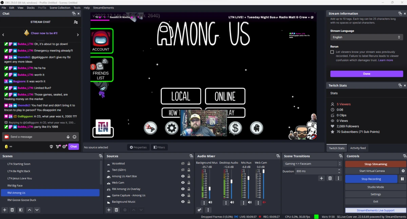This screenshot has width=407, height=219.
Task: Switch to the Activity feed tab
Action: 358,148
